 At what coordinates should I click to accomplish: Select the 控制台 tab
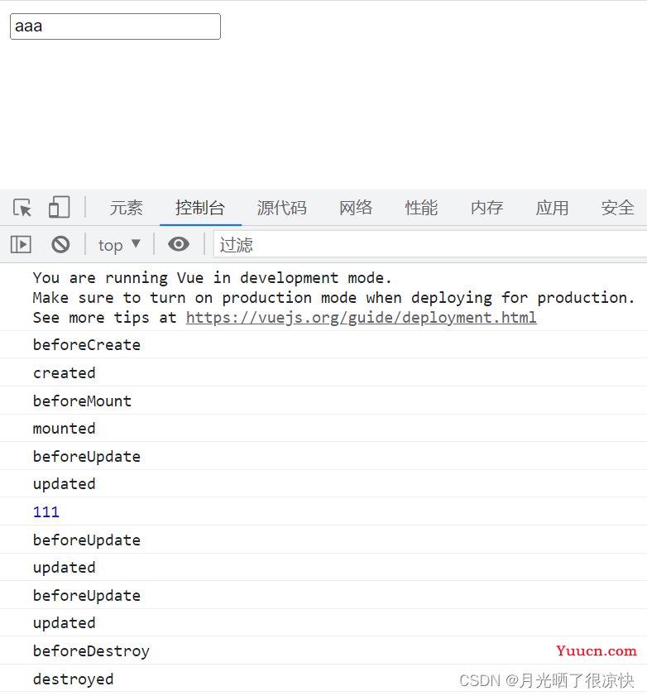pyautogui.click(x=200, y=208)
